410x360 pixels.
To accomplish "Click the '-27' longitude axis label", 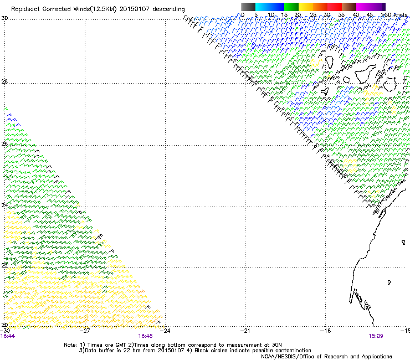I will coord(85,331).
